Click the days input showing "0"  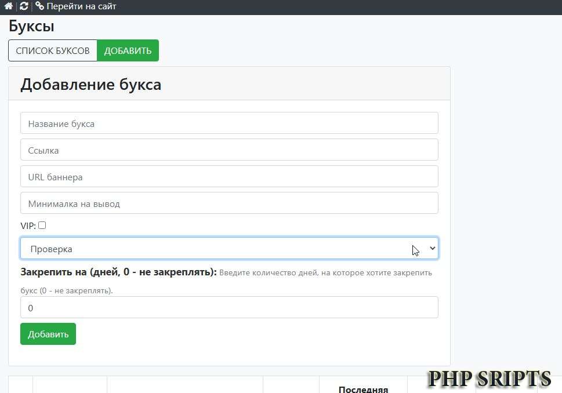tap(229, 307)
